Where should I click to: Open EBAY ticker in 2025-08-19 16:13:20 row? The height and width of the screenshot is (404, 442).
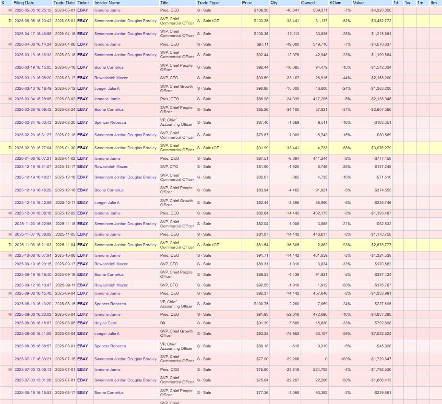pyautogui.click(x=83, y=304)
